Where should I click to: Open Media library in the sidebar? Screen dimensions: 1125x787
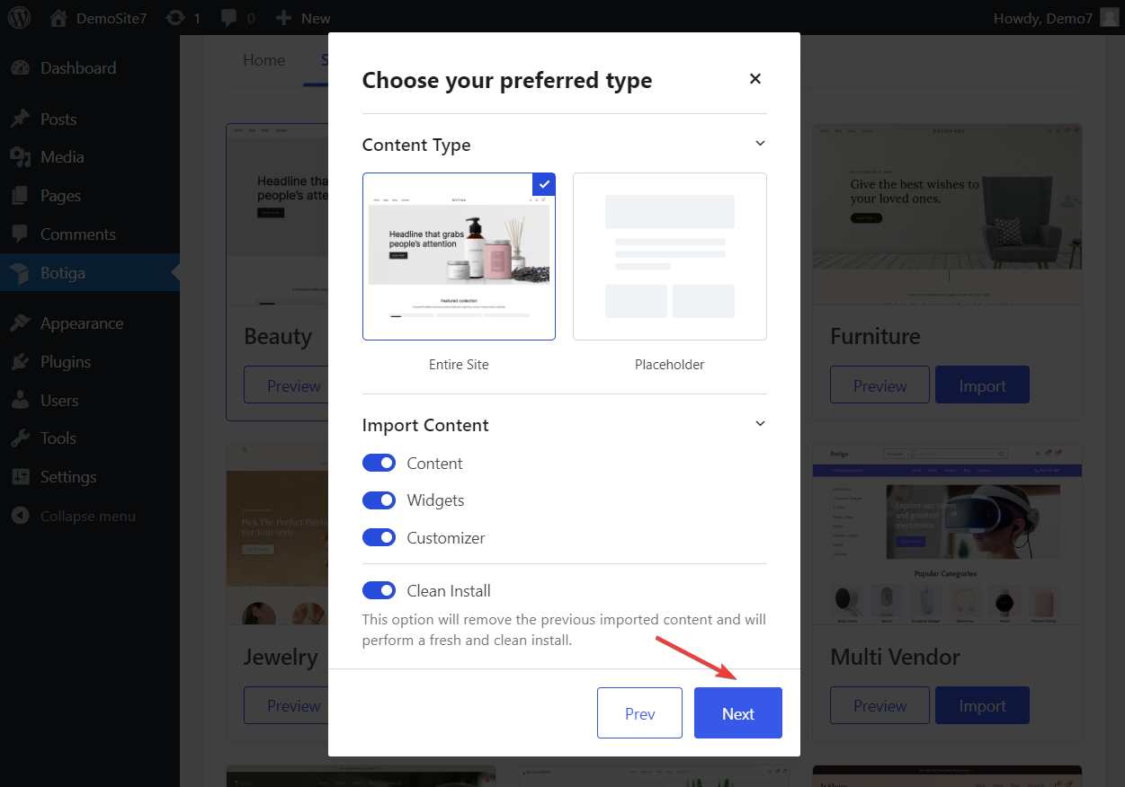(90, 157)
